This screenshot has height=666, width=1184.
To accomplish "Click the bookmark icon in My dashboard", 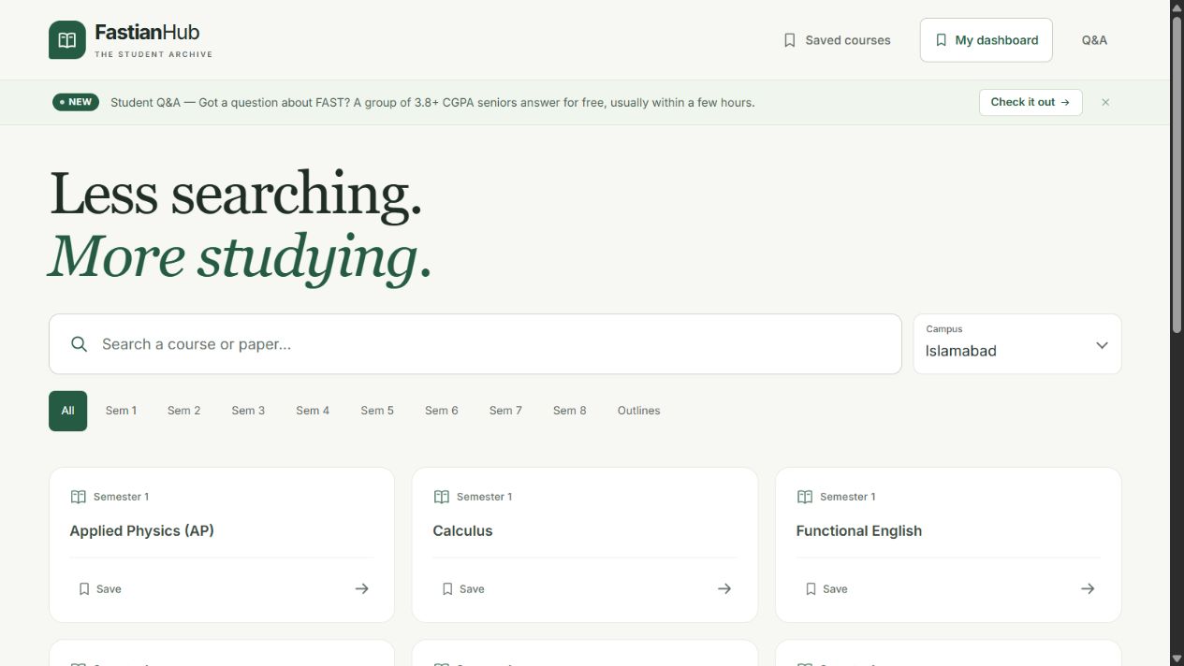I will (942, 40).
